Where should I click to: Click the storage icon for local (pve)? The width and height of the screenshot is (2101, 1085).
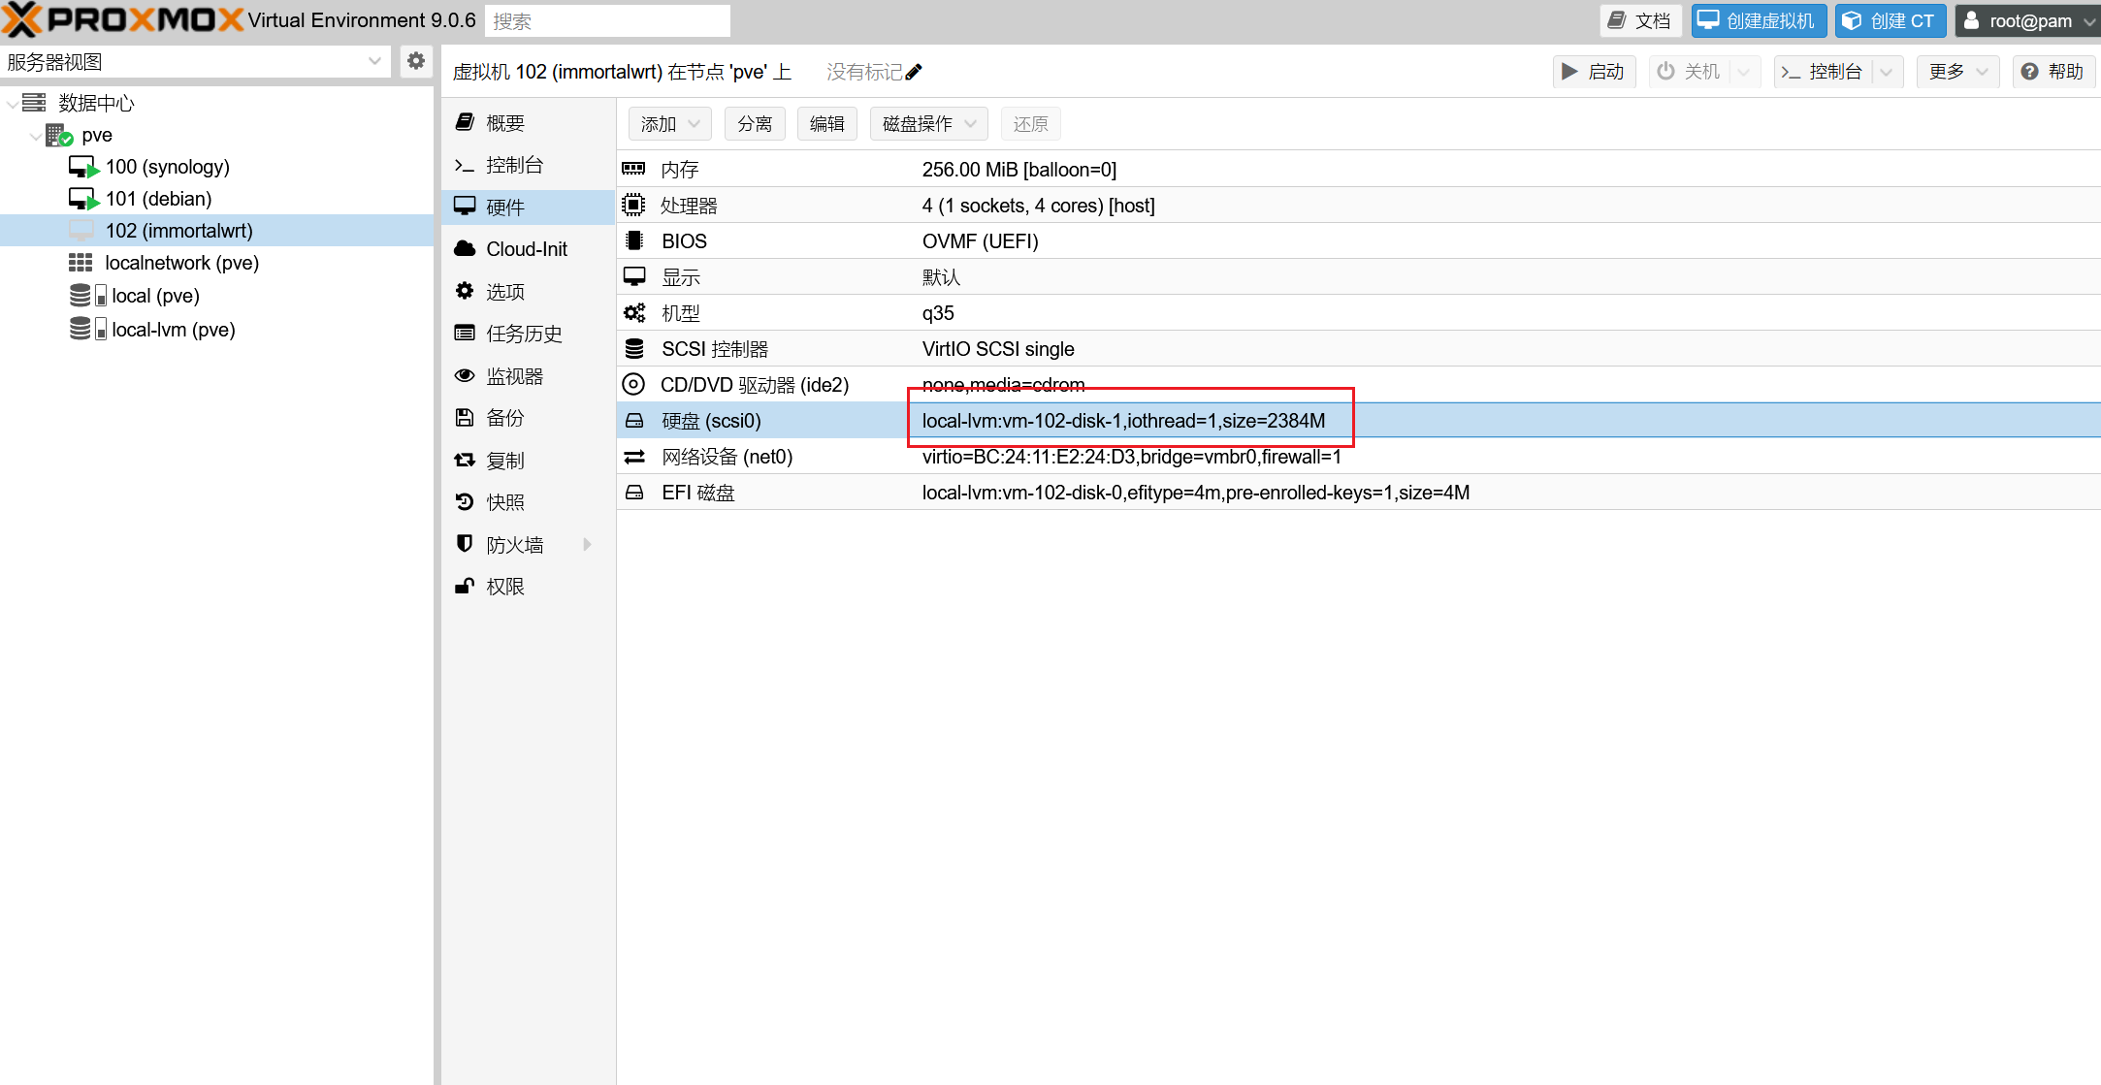87,296
